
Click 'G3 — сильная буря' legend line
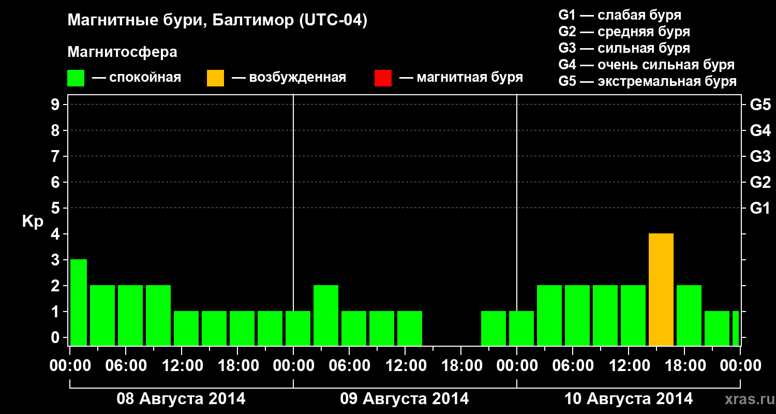click(624, 48)
